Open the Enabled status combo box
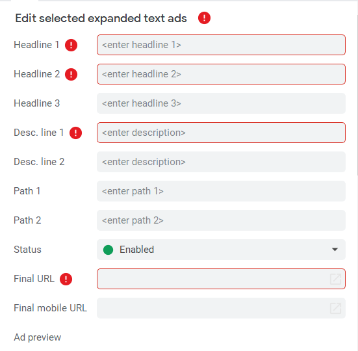 [221, 250]
